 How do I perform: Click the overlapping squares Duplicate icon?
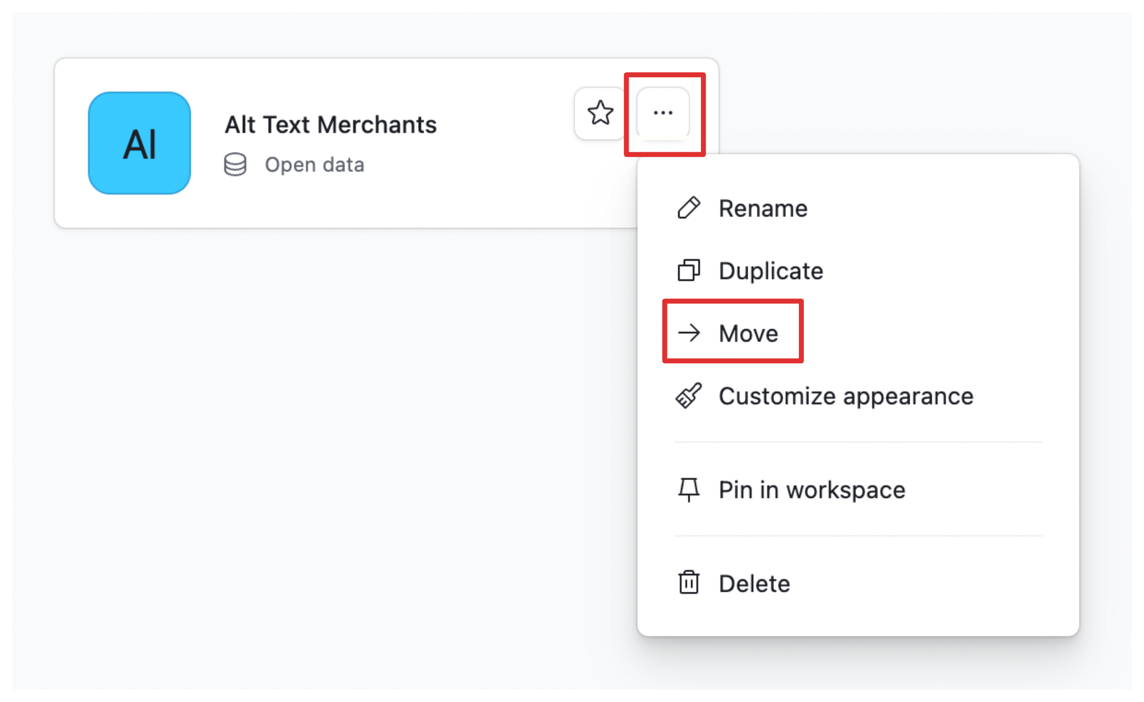point(688,270)
